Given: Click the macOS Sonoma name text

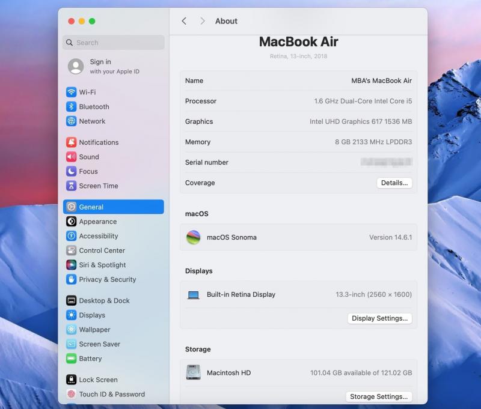Looking at the screenshot, I should [x=231, y=237].
